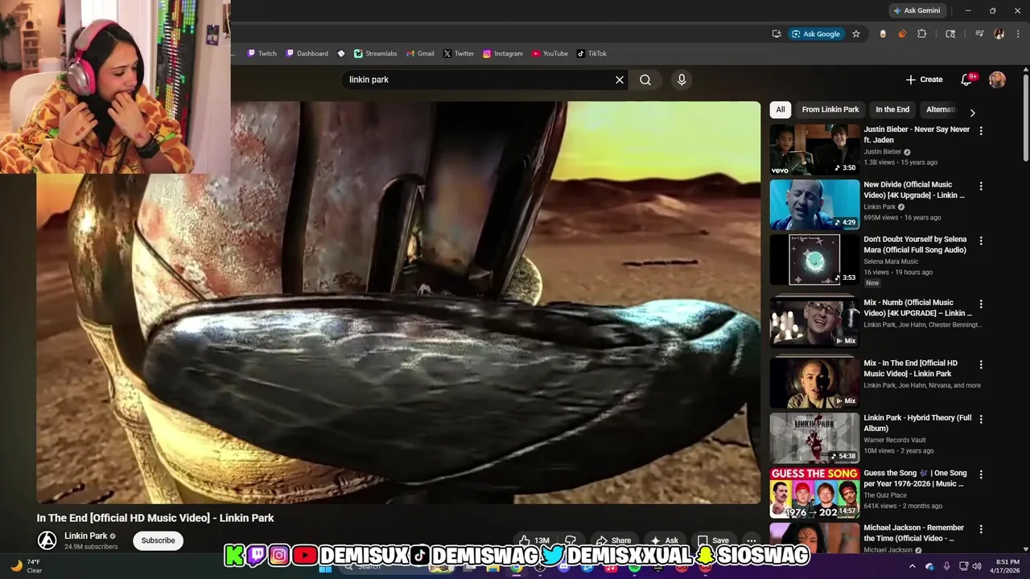Click the egg-shaped extension icon in toolbar

click(x=883, y=34)
